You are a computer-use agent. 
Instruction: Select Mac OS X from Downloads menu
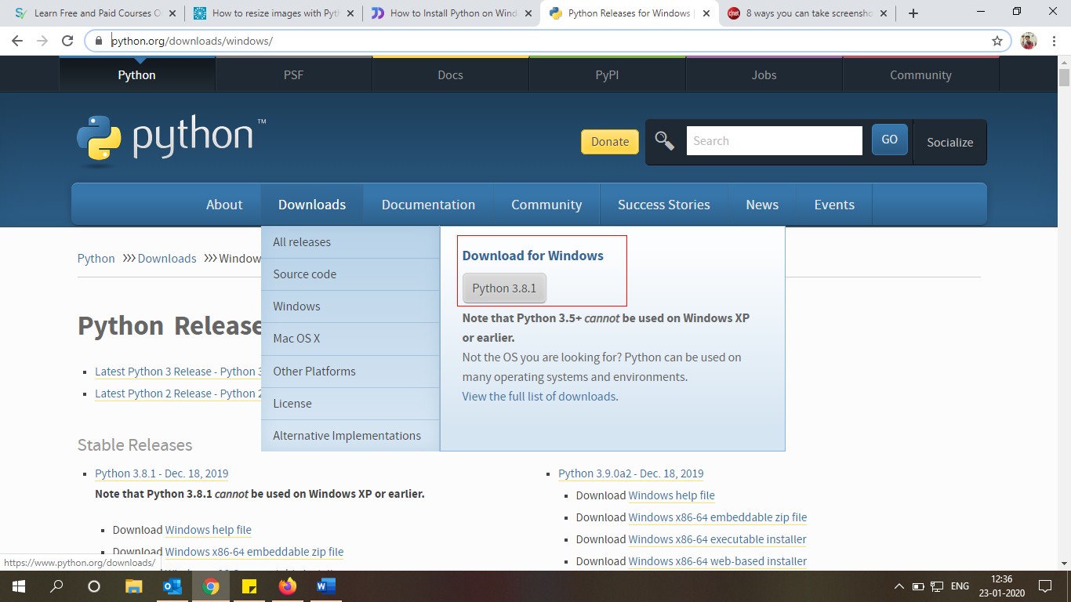pos(296,339)
